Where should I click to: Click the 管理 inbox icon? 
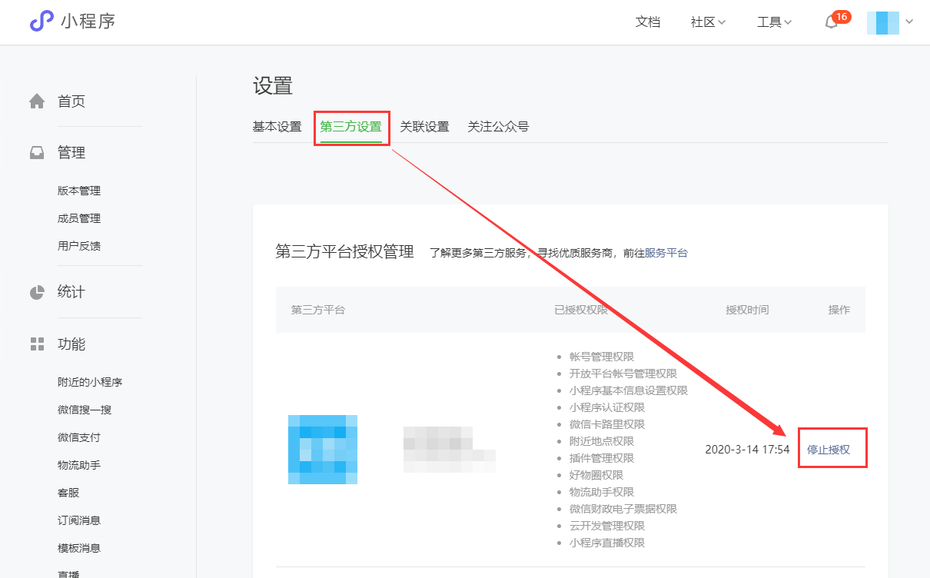coord(37,153)
